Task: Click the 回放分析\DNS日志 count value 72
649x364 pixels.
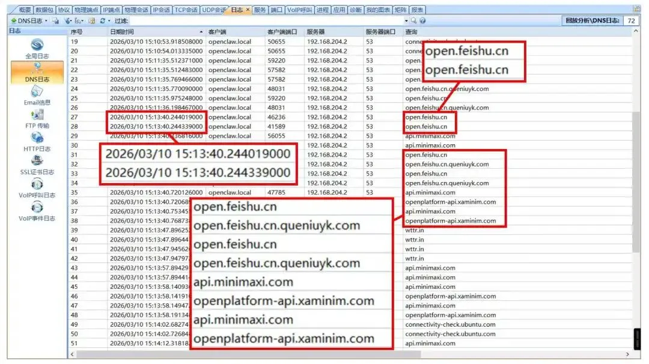Action: click(x=631, y=20)
